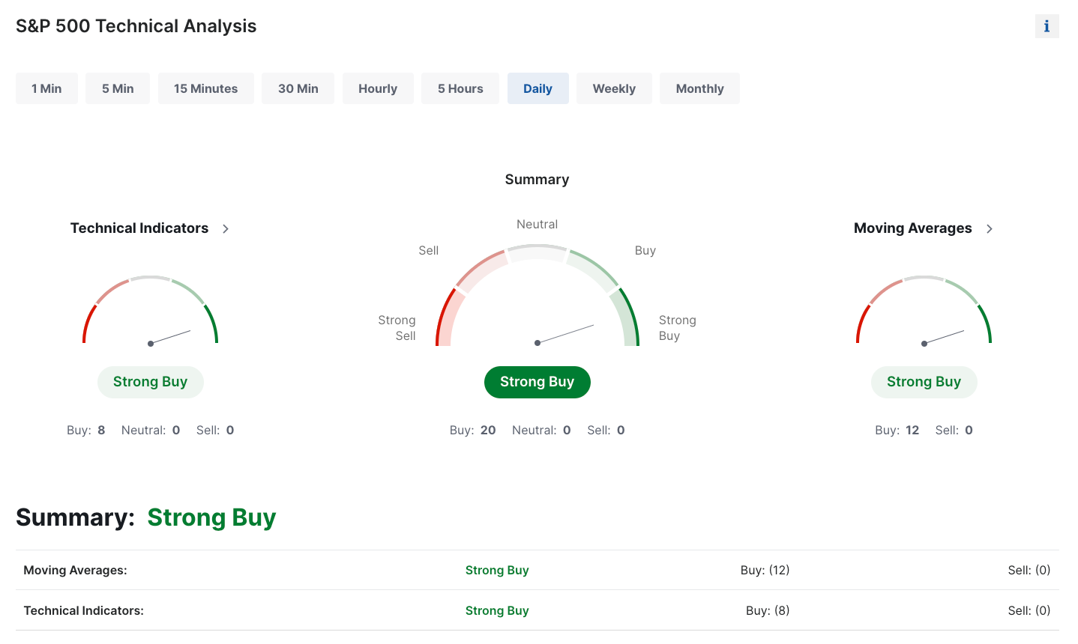
Task: Select the 1 Min timeframe tab
Action: coord(46,88)
